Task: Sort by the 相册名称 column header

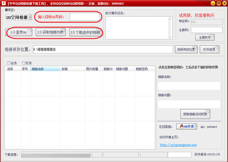Action: coord(45,69)
